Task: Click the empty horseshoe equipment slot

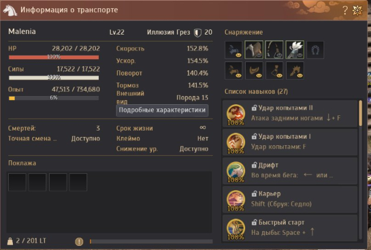Action: point(315,50)
